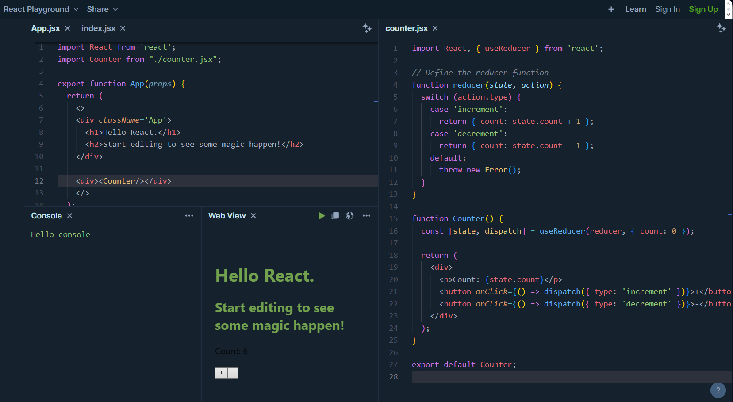The image size is (733, 402).
Task: Expand the React Playground dropdown
Action: [41, 9]
